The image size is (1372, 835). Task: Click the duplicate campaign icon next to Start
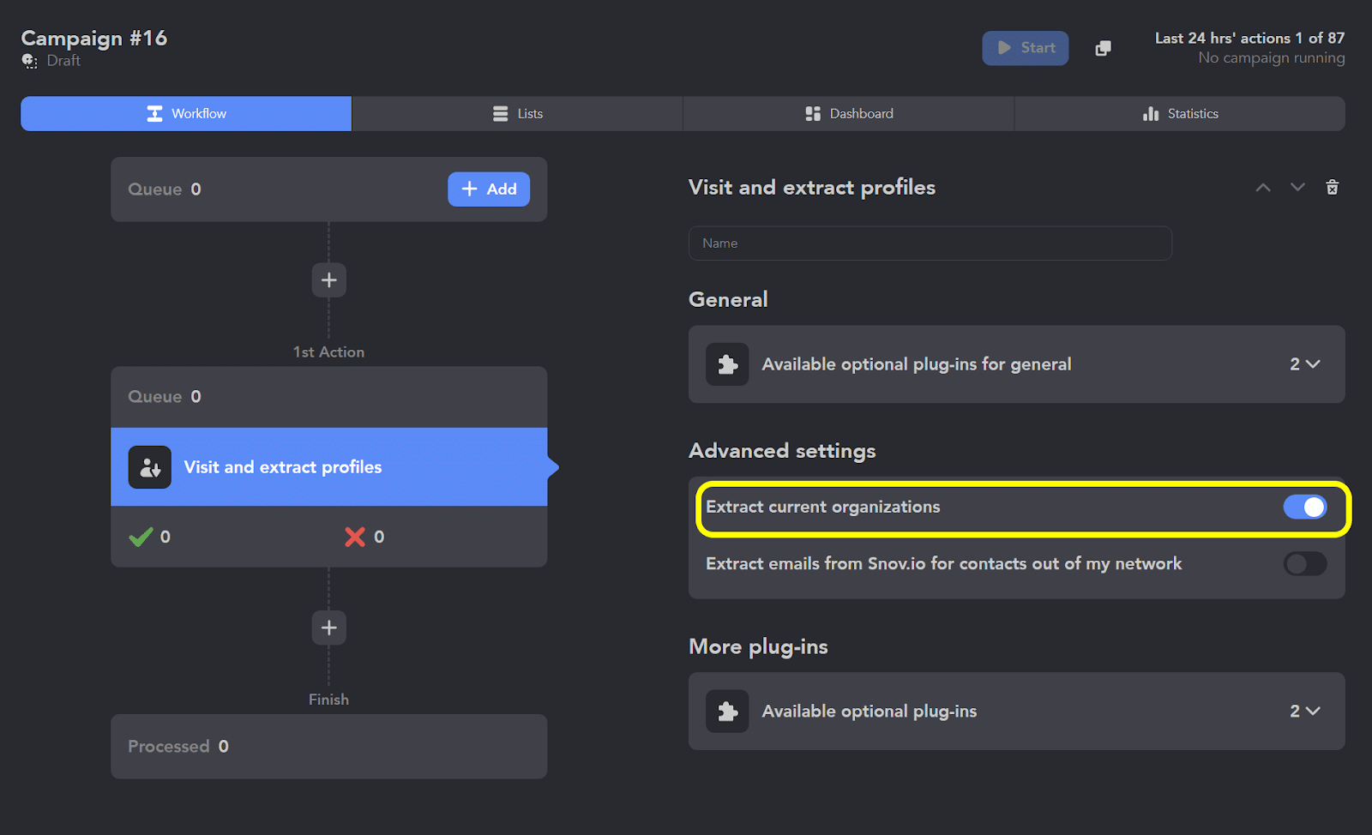click(1103, 48)
